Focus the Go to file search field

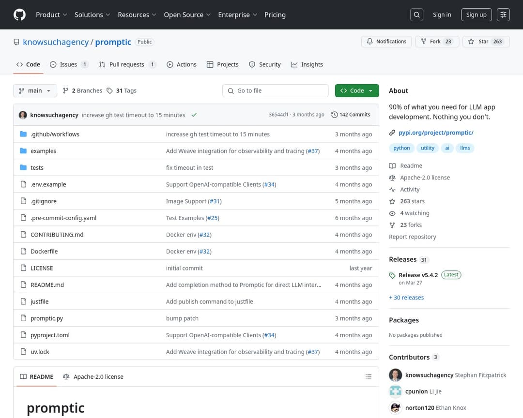[275, 90]
